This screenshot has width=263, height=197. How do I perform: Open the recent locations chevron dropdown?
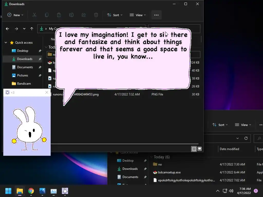point(24,29)
